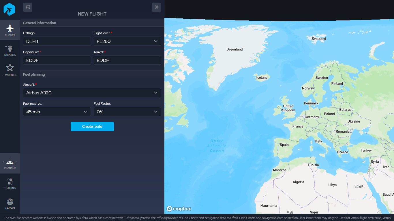Open the Navdata globe section
394x221 pixels.
pyautogui.click(x=10, y=204)
